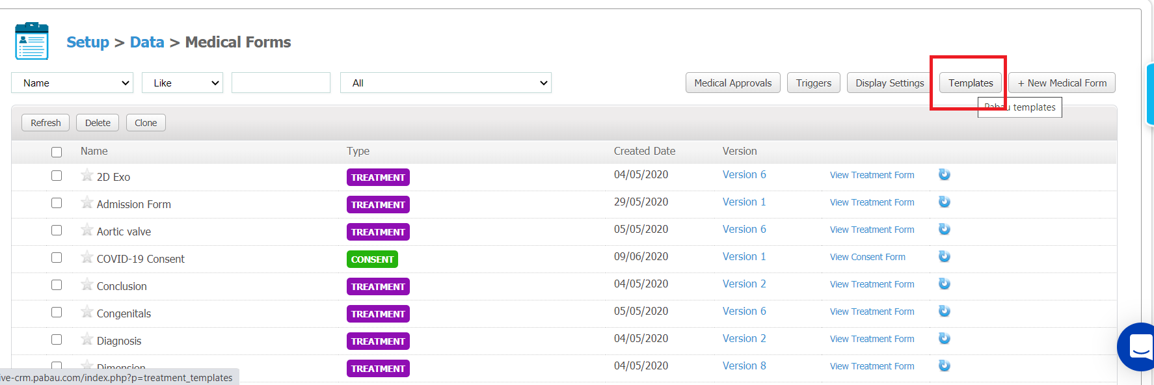Click the blue refresh icon for Congenitals
Screen dimensions: 1154x385
[945, 311]
